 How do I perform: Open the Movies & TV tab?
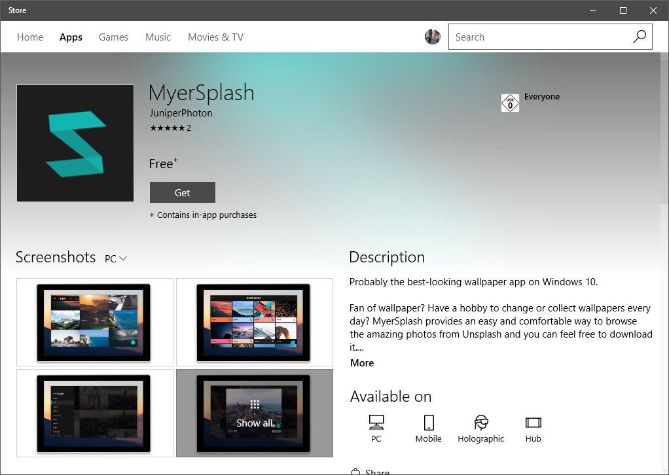click(215, 37)
